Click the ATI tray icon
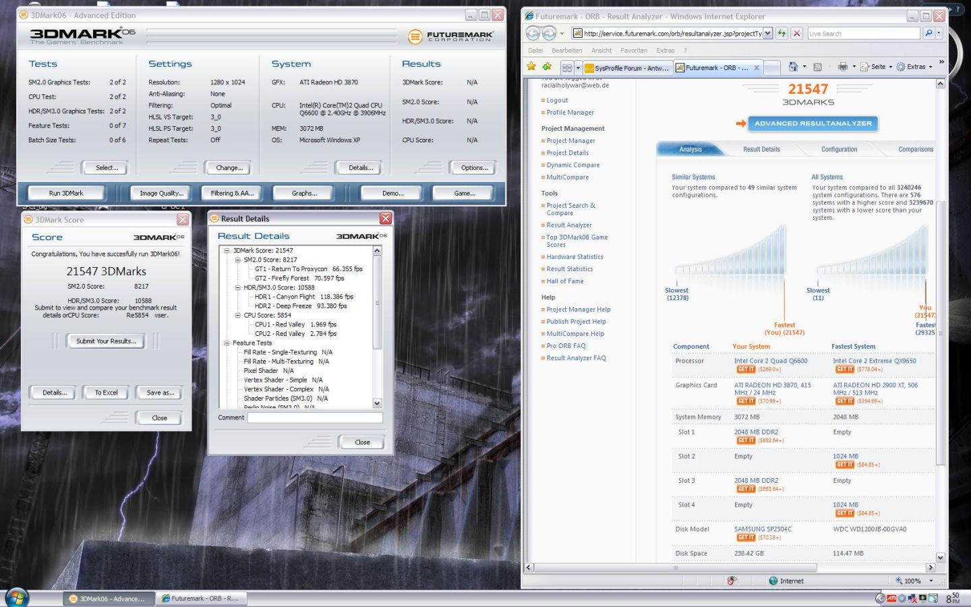This screenshot has width=971, height=607. [x=891, y=598]
